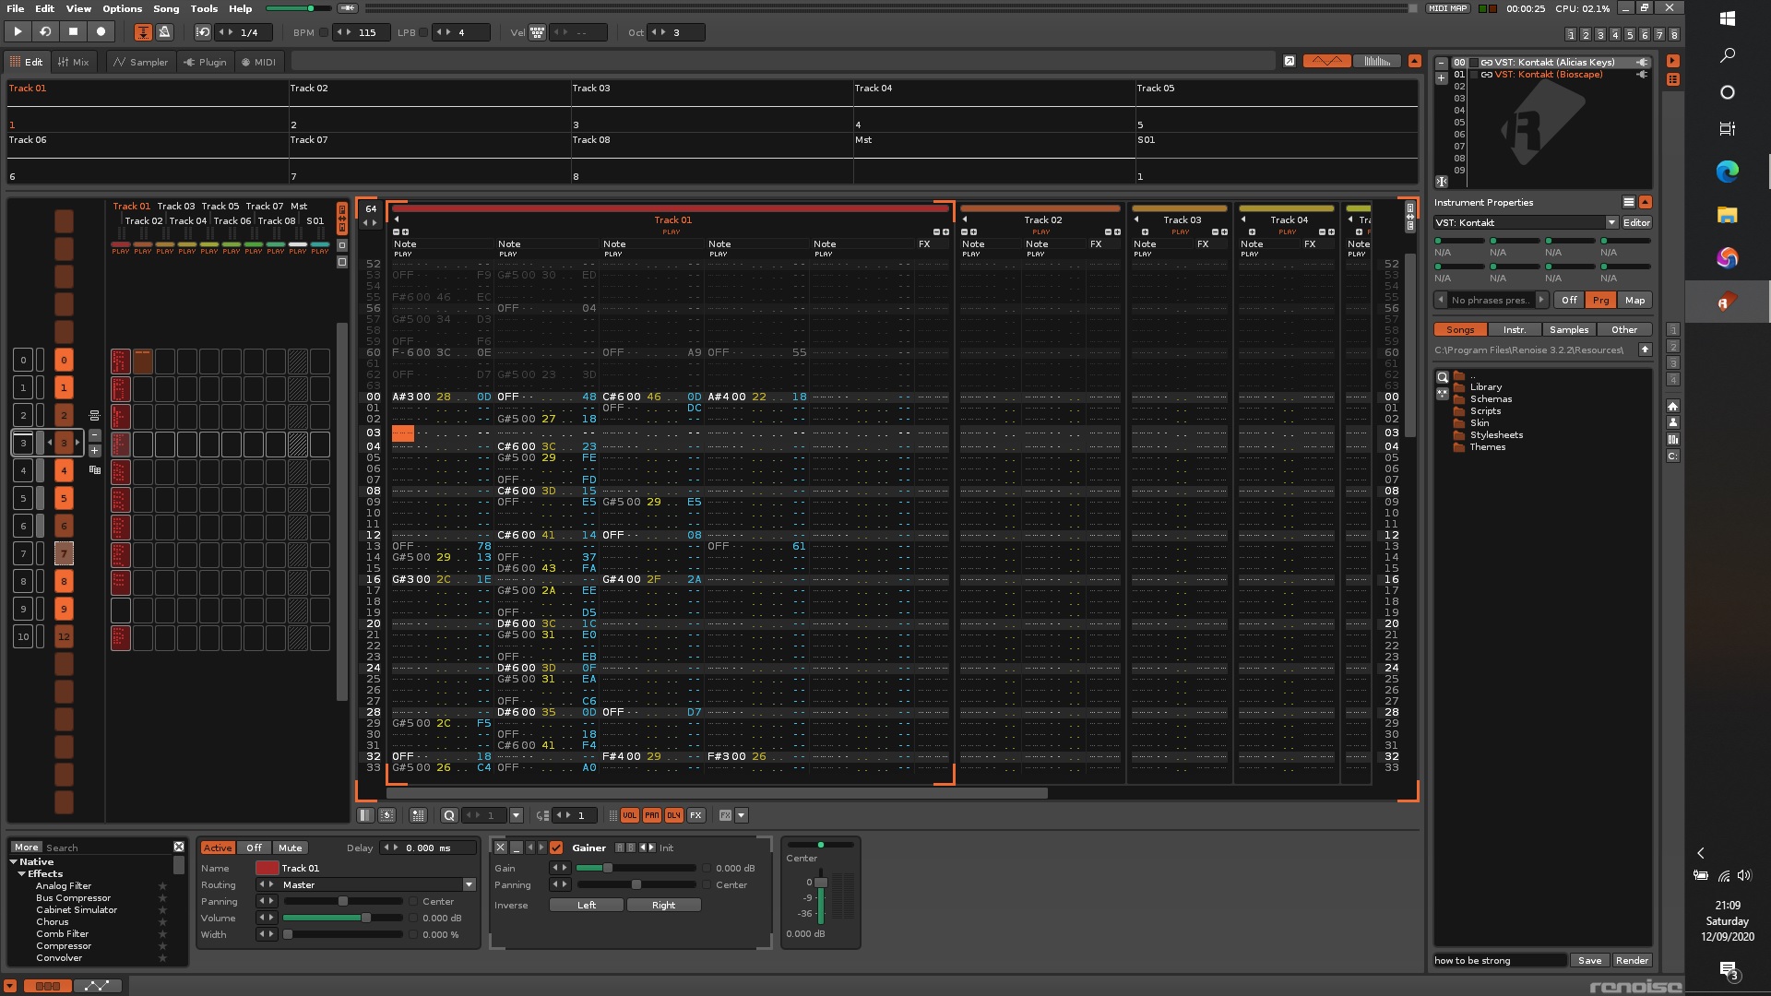Screen dimensions: 1771x996
Task: Toggle track Volume automation checkbox
Action: tap(413, 919)
